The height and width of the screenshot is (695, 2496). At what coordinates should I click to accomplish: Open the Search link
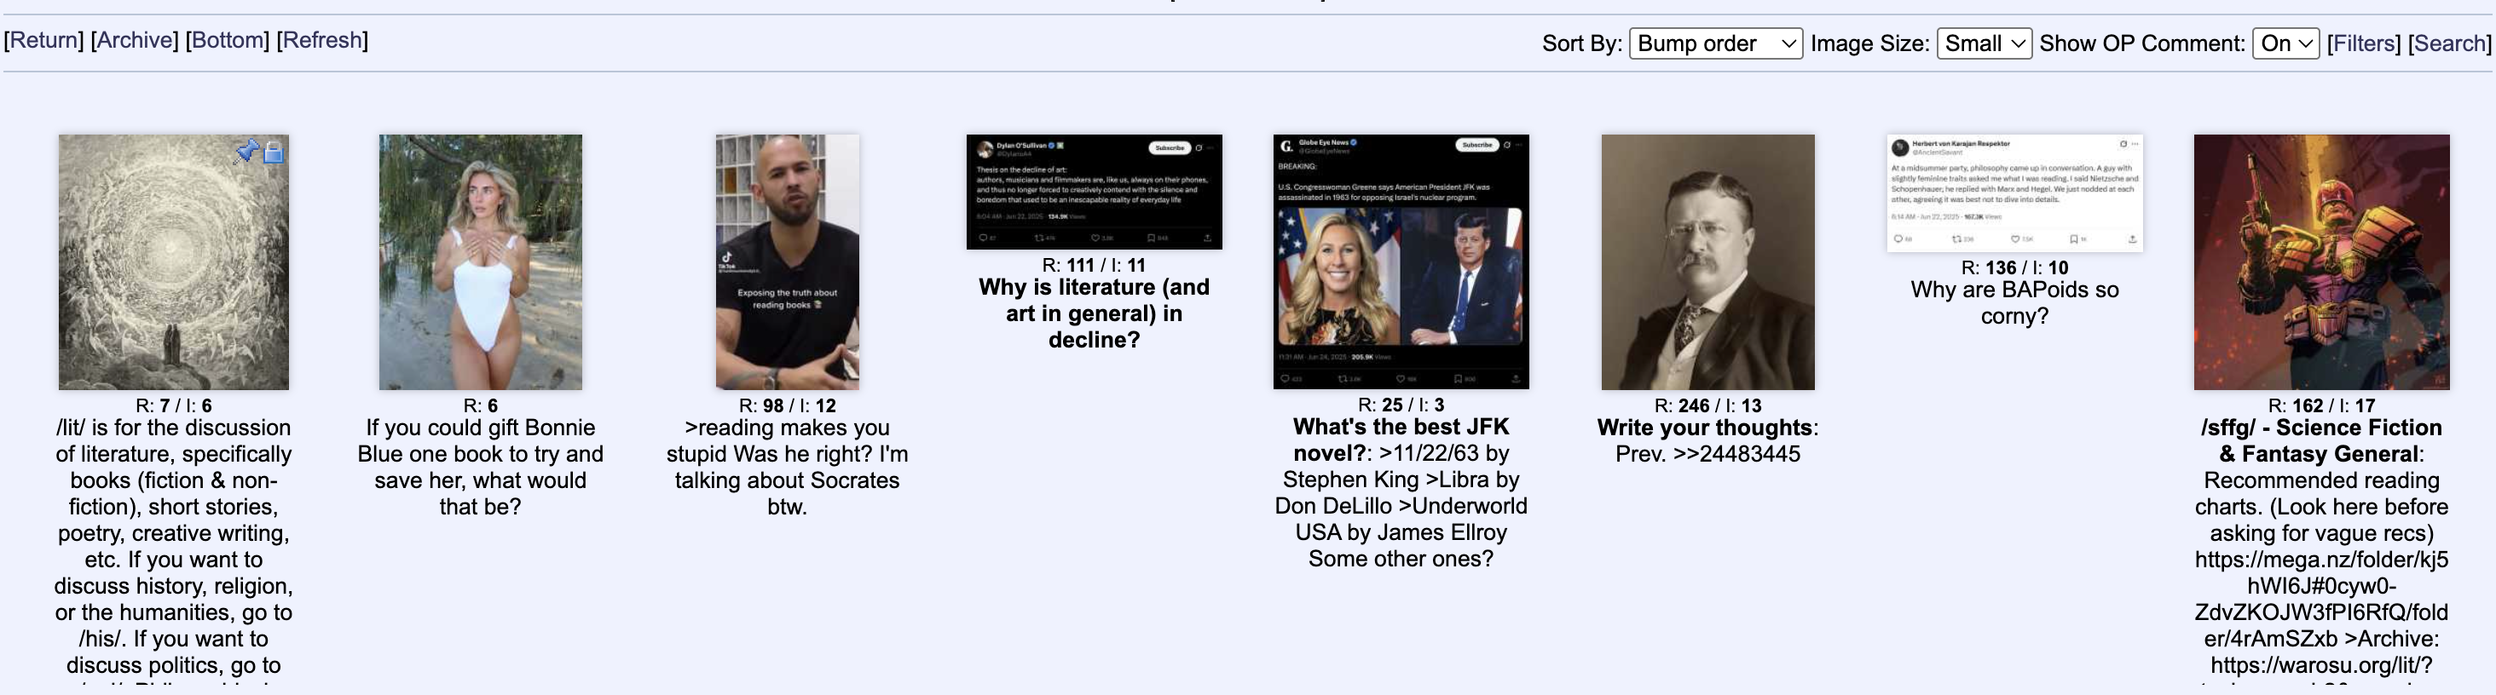point(2449,43)
